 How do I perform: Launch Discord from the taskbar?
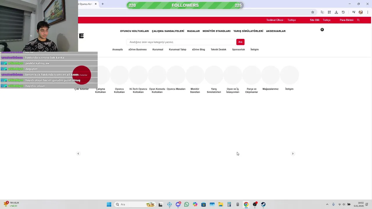[x=178, y=204]
